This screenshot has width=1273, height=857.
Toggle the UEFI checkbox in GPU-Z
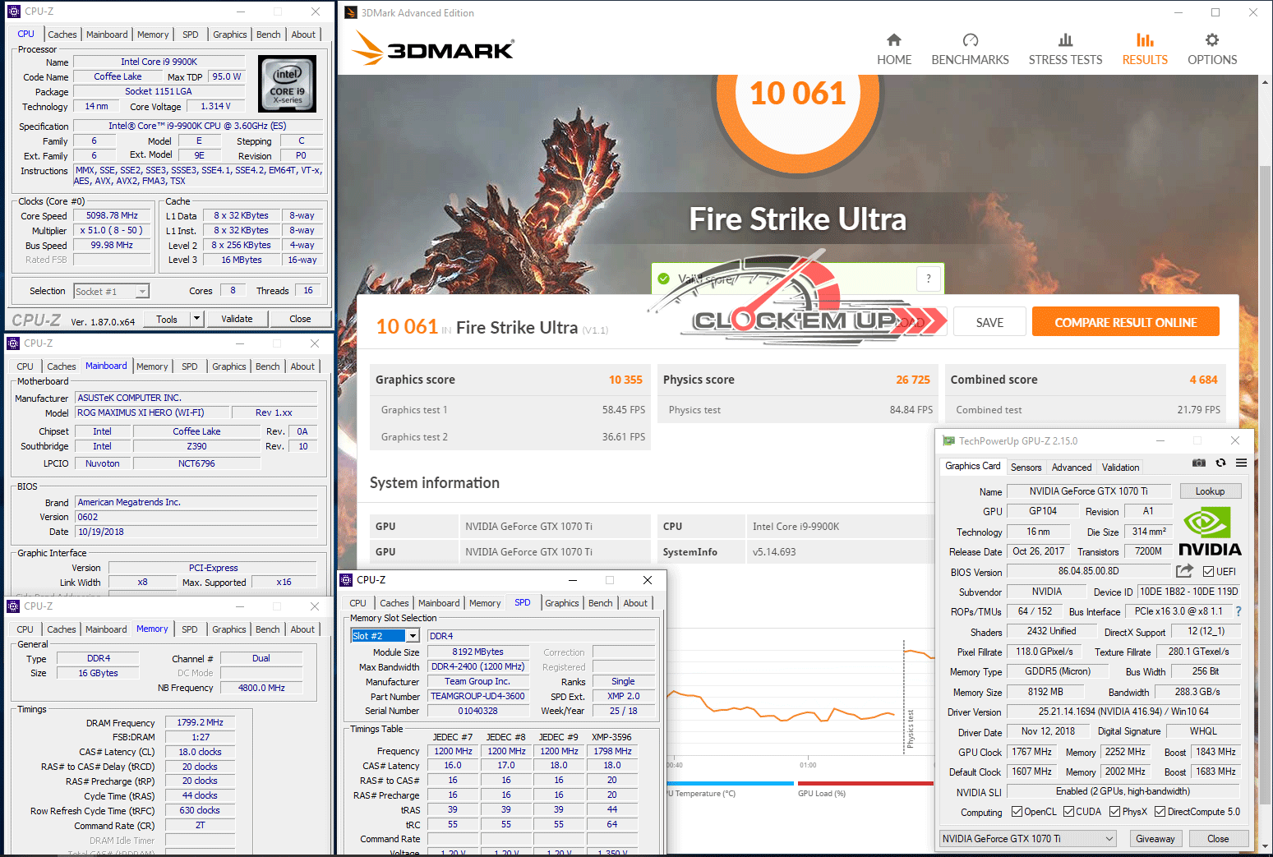tap(1208, 572)
